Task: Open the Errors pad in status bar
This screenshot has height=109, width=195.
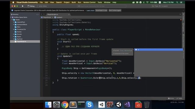Action: coord(171,98)
